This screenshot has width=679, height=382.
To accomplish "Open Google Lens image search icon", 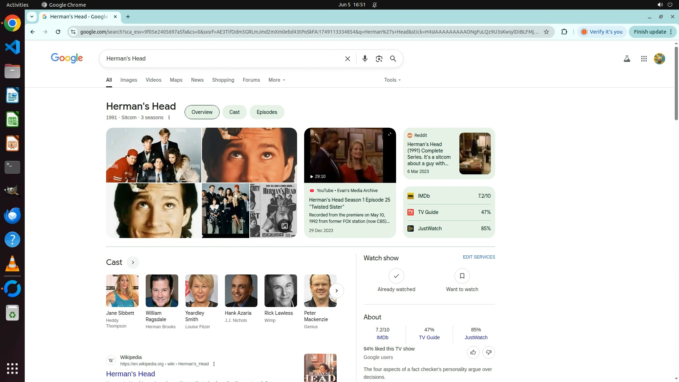I will [379, 59].
